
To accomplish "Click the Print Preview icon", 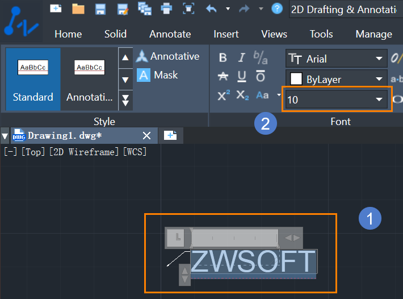I will pyautogui.click(x=188, y=9).
